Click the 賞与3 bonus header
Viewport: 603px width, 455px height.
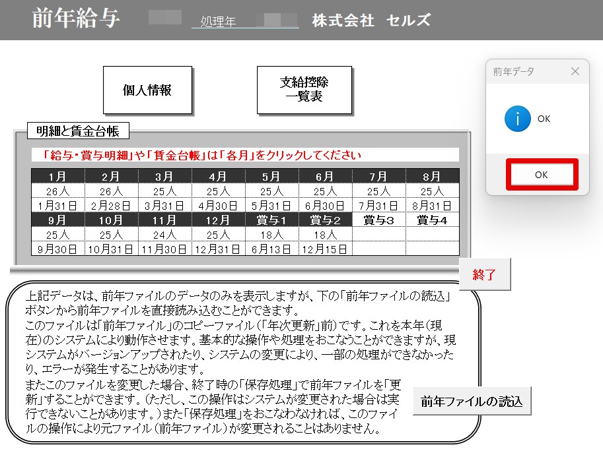[379, 220]
